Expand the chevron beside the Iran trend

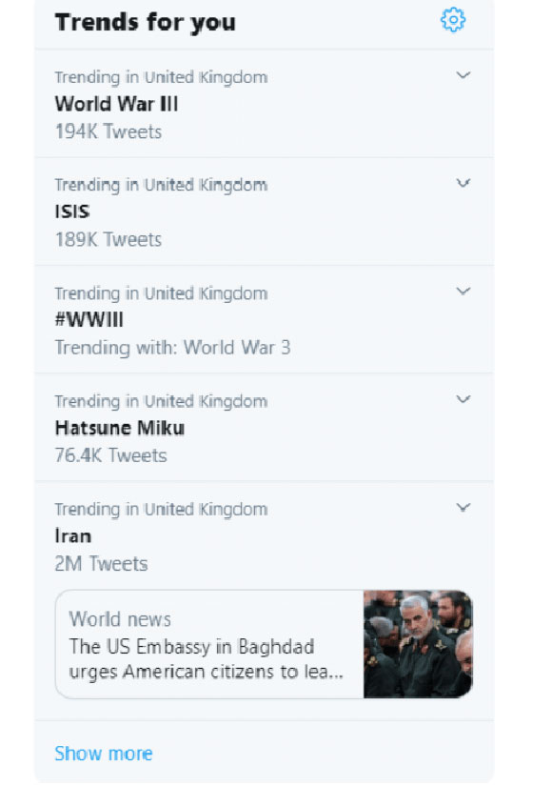(x=464, y=507)
